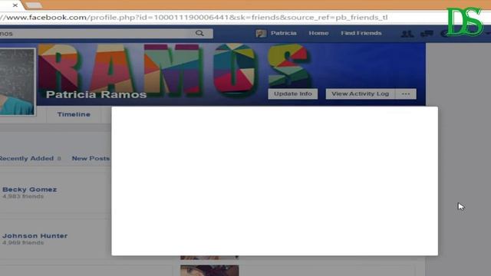Open Johnson Hunter's profile

coord(35,235)
